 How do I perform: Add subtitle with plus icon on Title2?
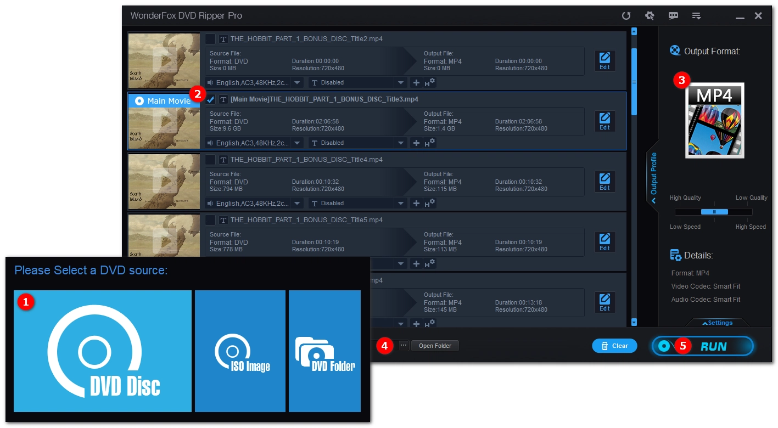pyautogui.click(x=416, y=82)
